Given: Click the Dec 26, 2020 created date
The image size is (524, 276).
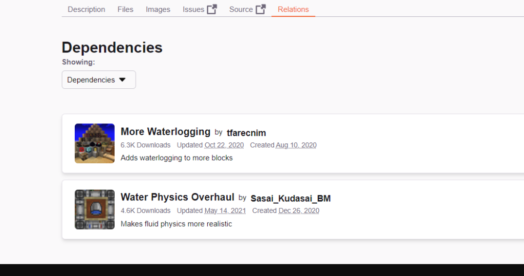Looking at the screenshot, I should pos(299,211).
